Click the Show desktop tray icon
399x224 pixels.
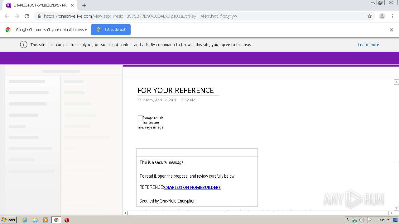(395, 220)
